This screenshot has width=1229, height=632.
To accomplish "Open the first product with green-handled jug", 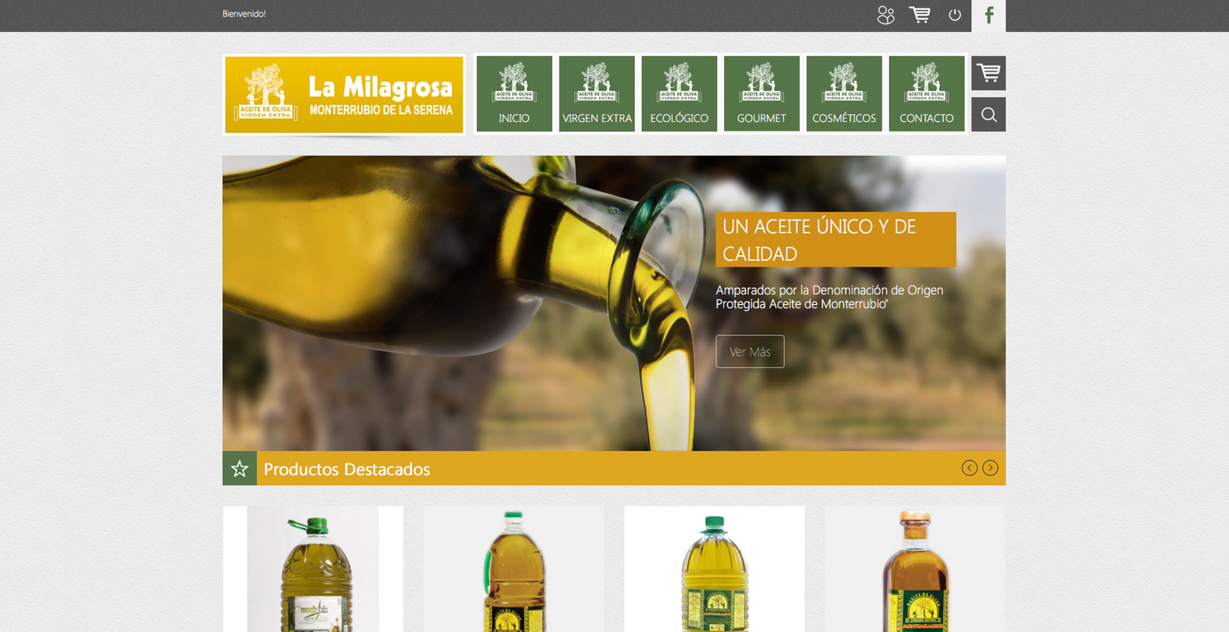I will coord(313,569).
